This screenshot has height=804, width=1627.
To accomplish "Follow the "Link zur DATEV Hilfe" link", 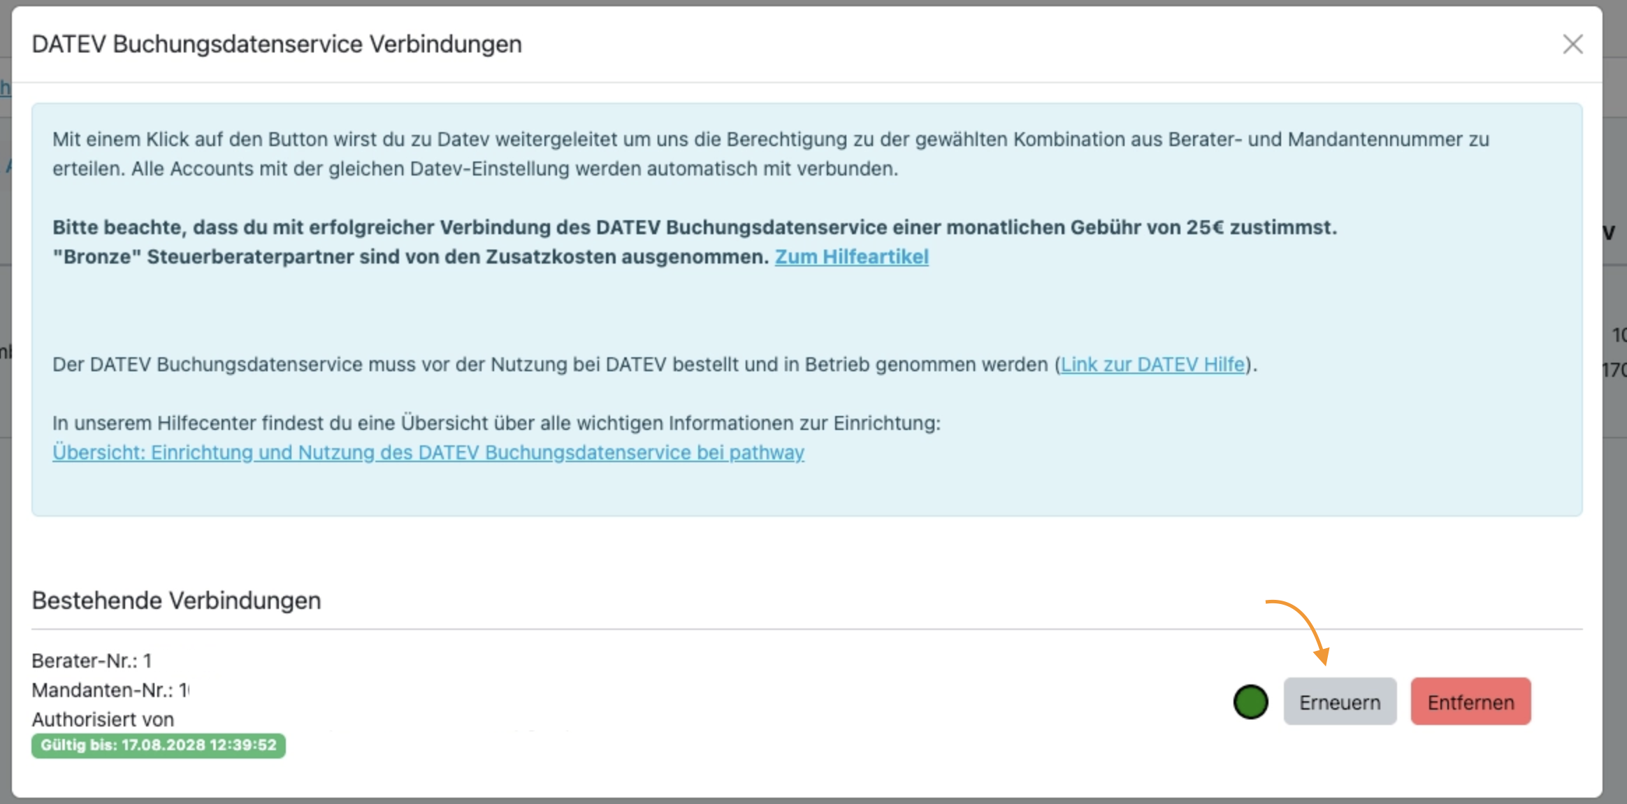I will (1153, 364).
